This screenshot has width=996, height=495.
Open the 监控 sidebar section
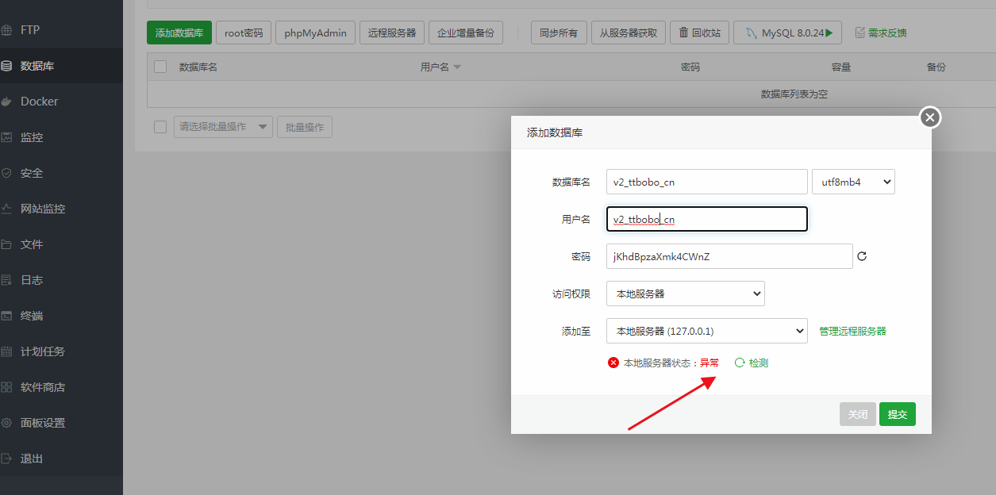(61, 137)
